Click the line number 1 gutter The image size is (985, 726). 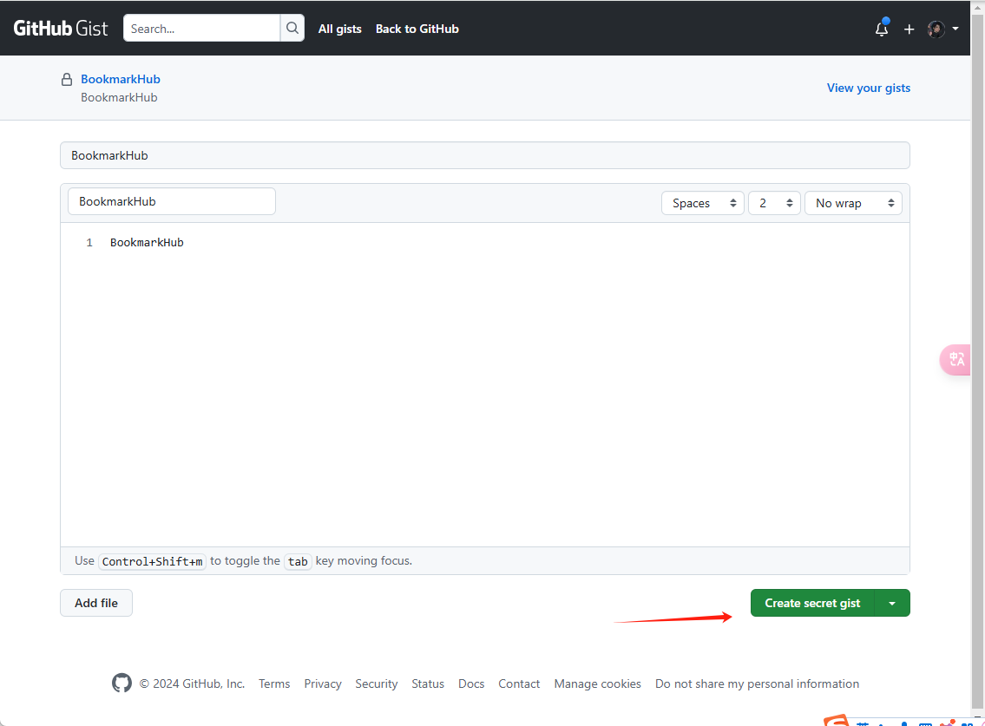(89, 242)
